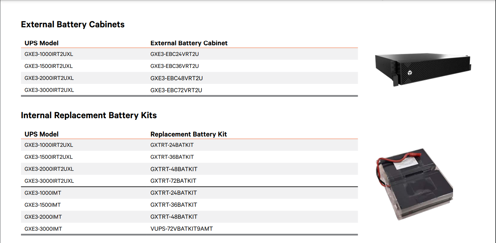Click GXE3-1000IRT2UXL in the cabinets table

pyautogui.click(x=49, y=54)
